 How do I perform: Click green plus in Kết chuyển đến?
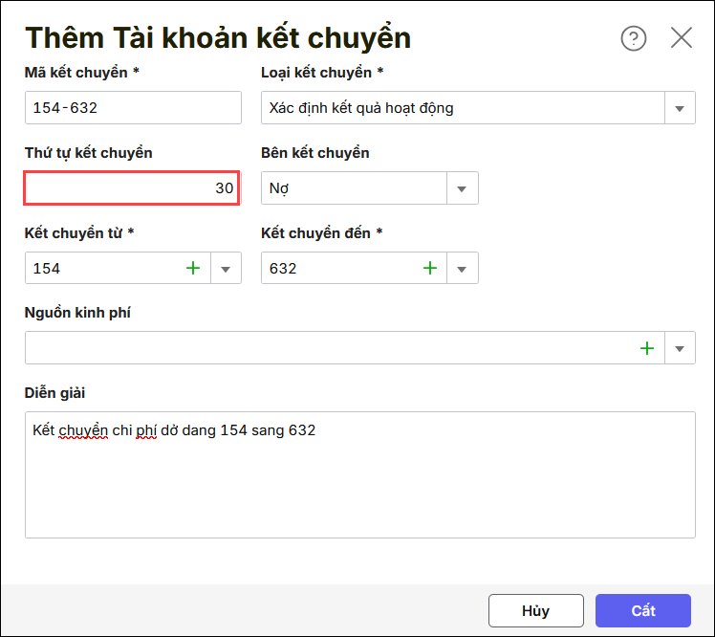tap(430, 269)
